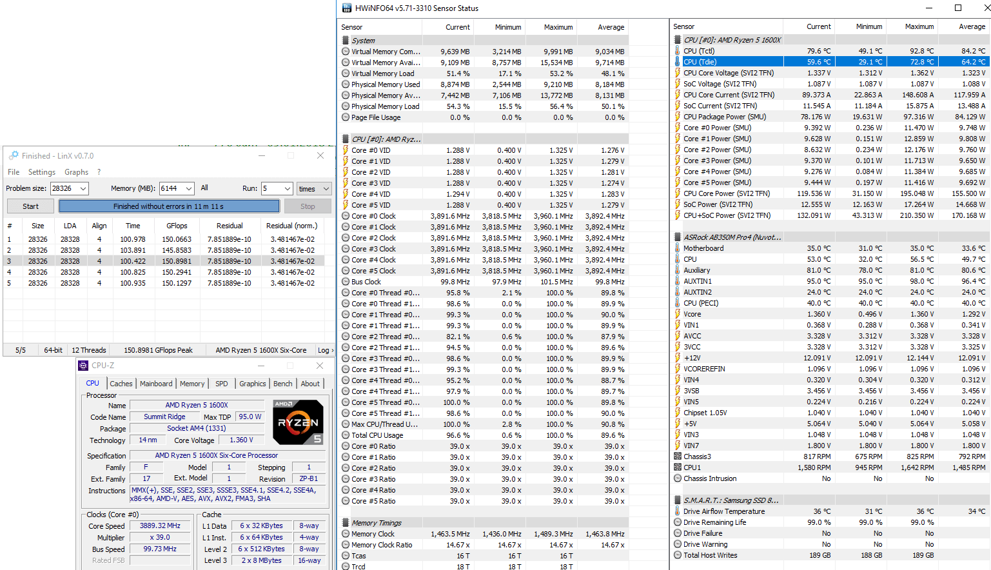
Task: Click the icon beside Virtual Memory Load
Action: (346, 74)
